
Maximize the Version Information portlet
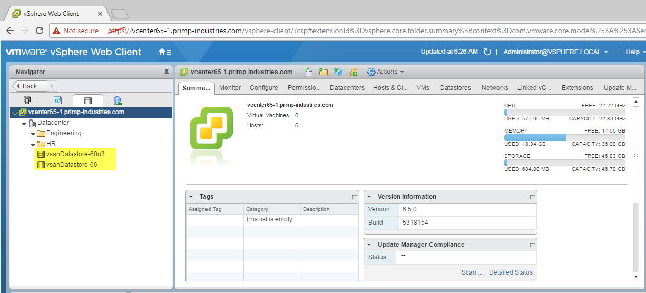(x=533, y=197)
